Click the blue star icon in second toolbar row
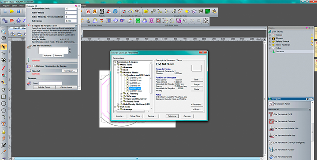Screen dimensions: 317x160 click(x=19, y=21)
